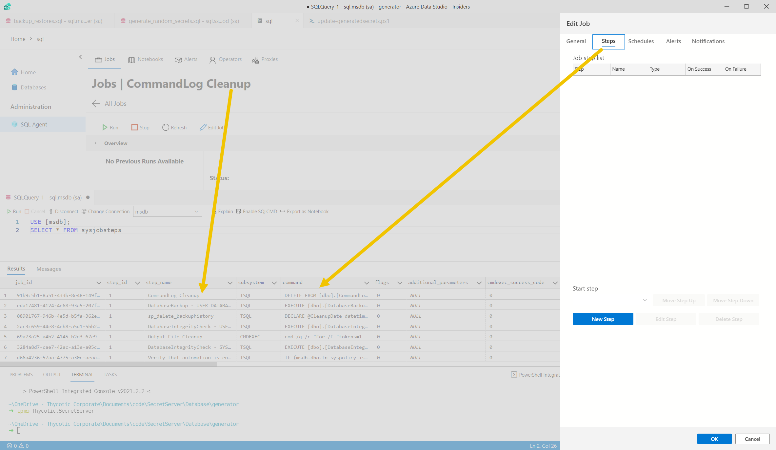Screen dimensions: 776x450
Task: Open step_name column filter dropdown
Action: 230,283
